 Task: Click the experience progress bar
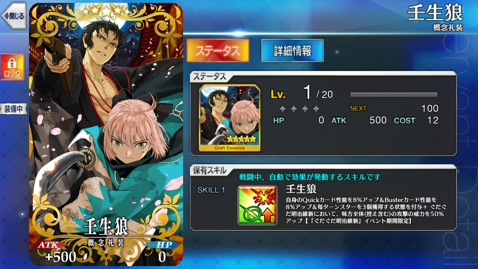tap(394, 95)
